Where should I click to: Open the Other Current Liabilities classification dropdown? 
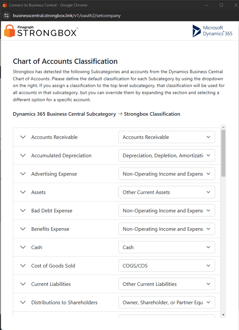click(167, 284)
